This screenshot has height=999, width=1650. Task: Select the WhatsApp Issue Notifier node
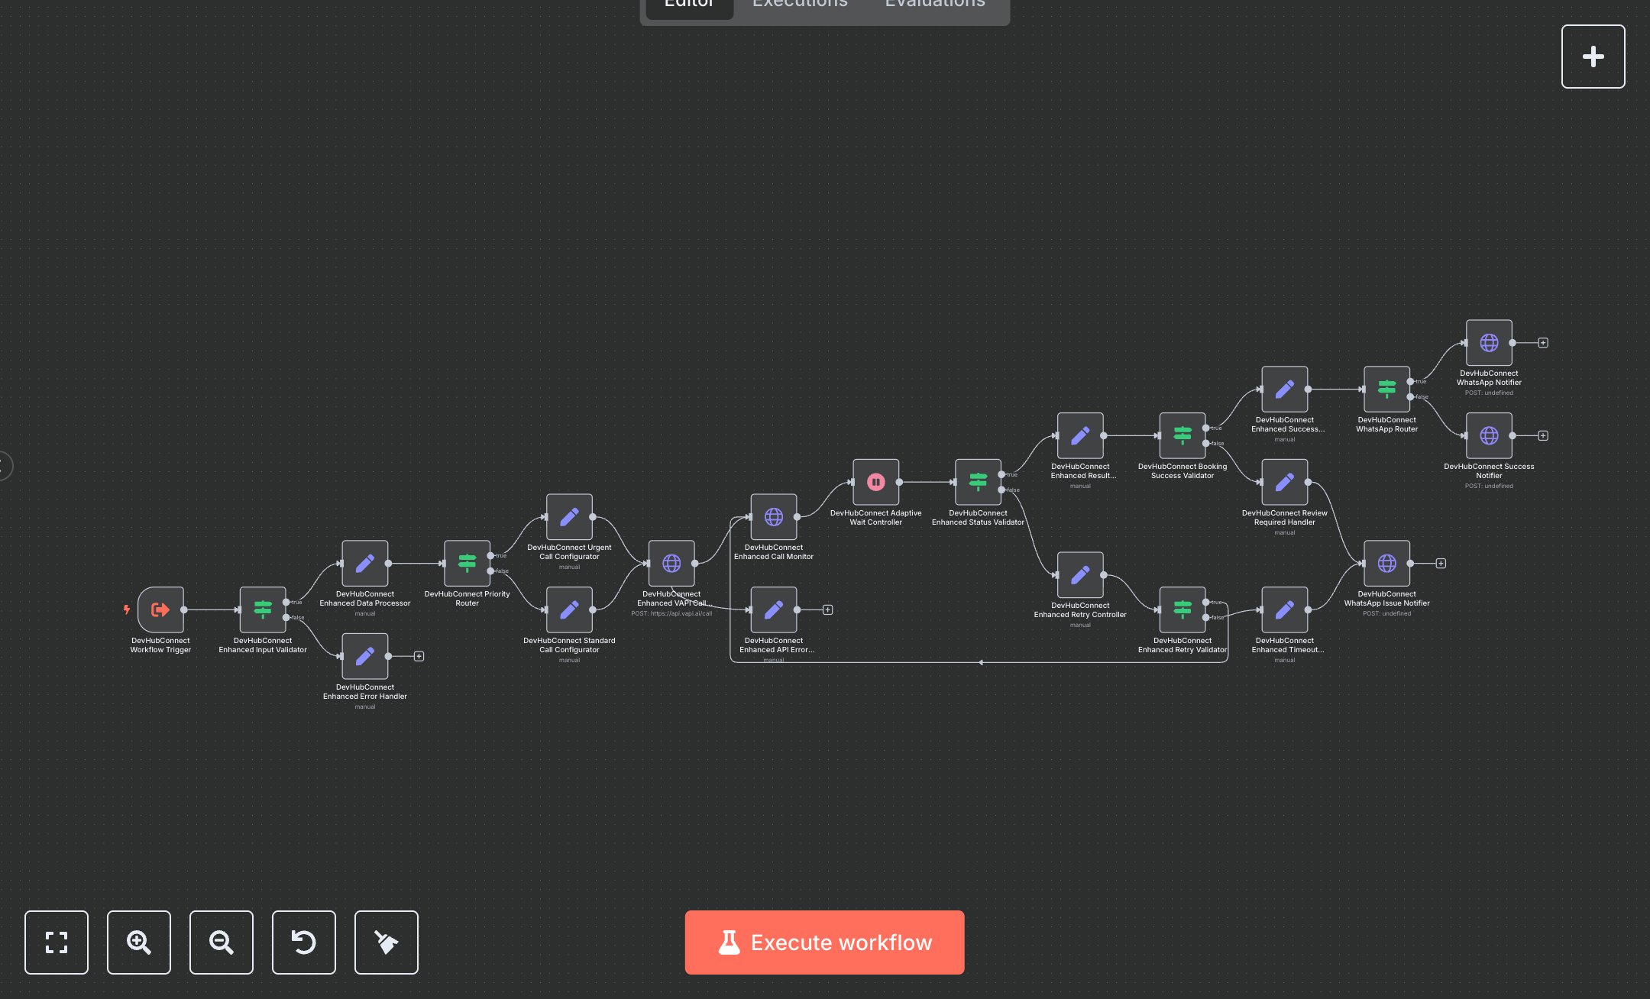point(1386,564)
